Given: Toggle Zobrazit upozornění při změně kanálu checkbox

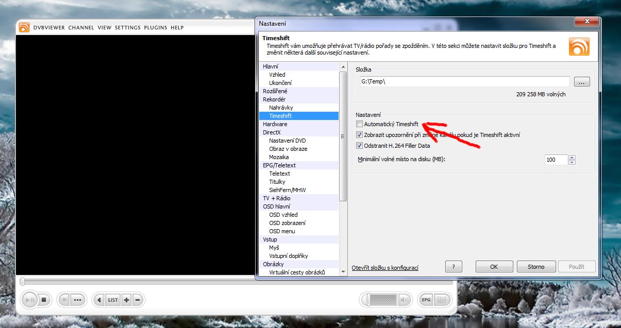Looking at the screenshot, I should [359, 135].
